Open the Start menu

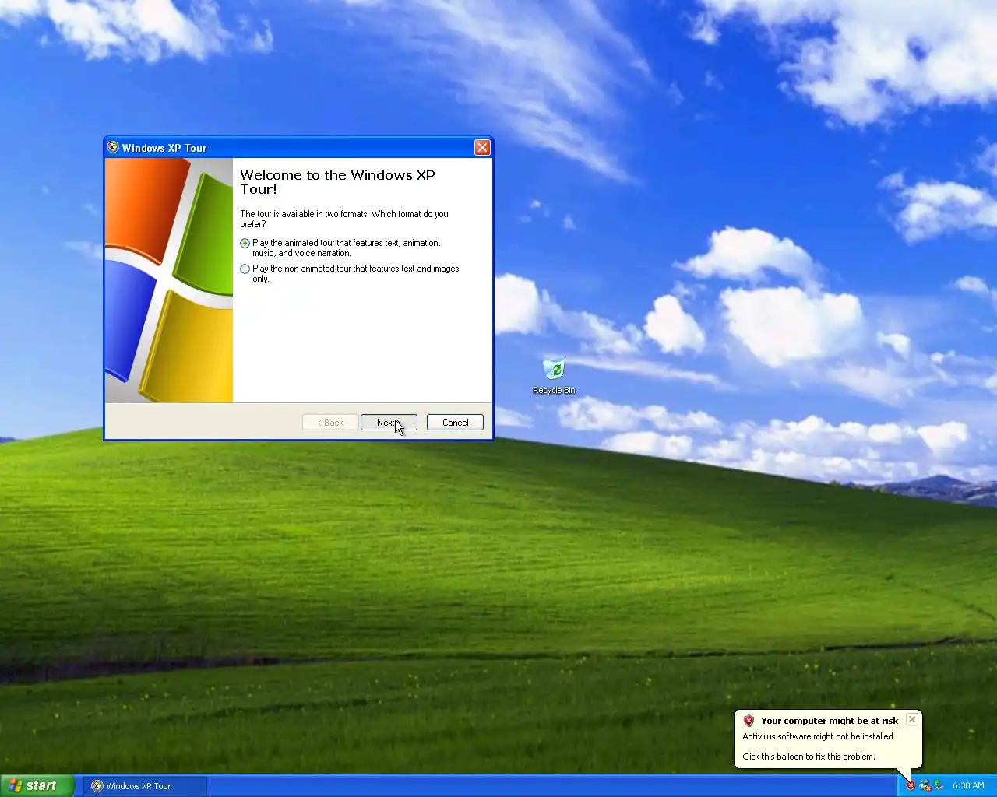[x=37, y=785]
